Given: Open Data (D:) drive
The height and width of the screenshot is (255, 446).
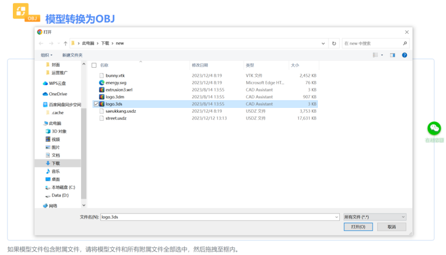Looking at the screenshot, I should click(x=57, y=195).
